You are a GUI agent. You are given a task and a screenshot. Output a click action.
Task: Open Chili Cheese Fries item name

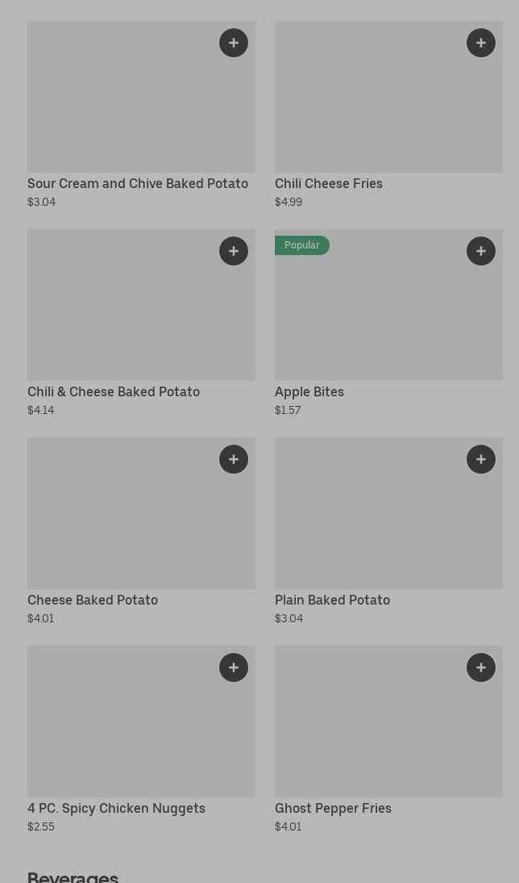[x=329, y=184]
